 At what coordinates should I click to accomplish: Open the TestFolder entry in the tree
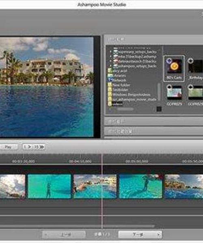point(118,90)
